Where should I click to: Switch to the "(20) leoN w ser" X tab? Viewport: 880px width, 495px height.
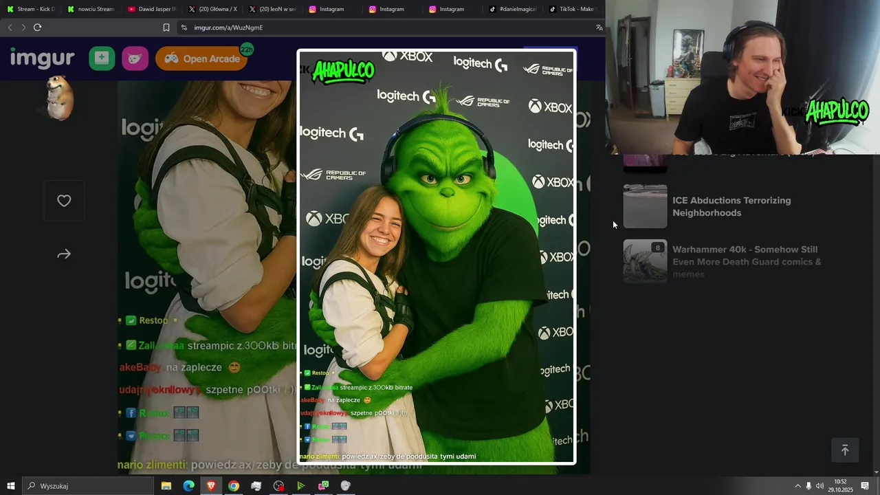tap(272, 9)
